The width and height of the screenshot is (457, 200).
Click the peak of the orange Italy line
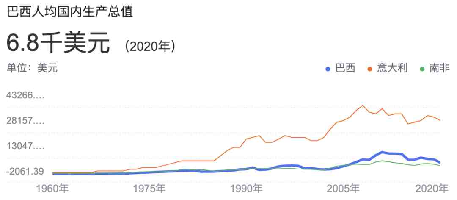pos(363,106)
